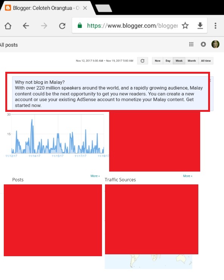This screenshot has width=224, height=280.
Task: Go back with the back arrow
Action: (26, 26)
